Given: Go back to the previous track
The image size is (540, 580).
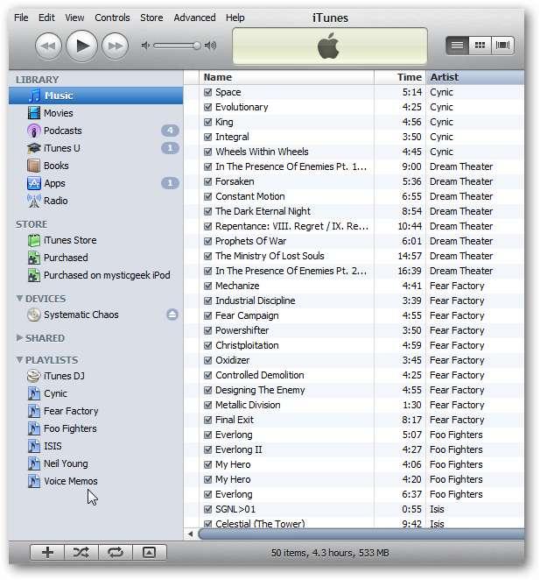Looking at the screenshot, I should pyautogui.click(x=48, y=46).
